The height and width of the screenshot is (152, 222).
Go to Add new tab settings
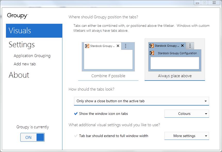pos(25,64)
